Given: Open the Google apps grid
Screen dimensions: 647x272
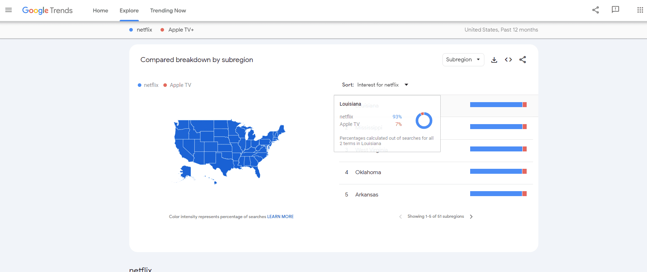Looking at the screenshot, I should (x=640, y=10).
